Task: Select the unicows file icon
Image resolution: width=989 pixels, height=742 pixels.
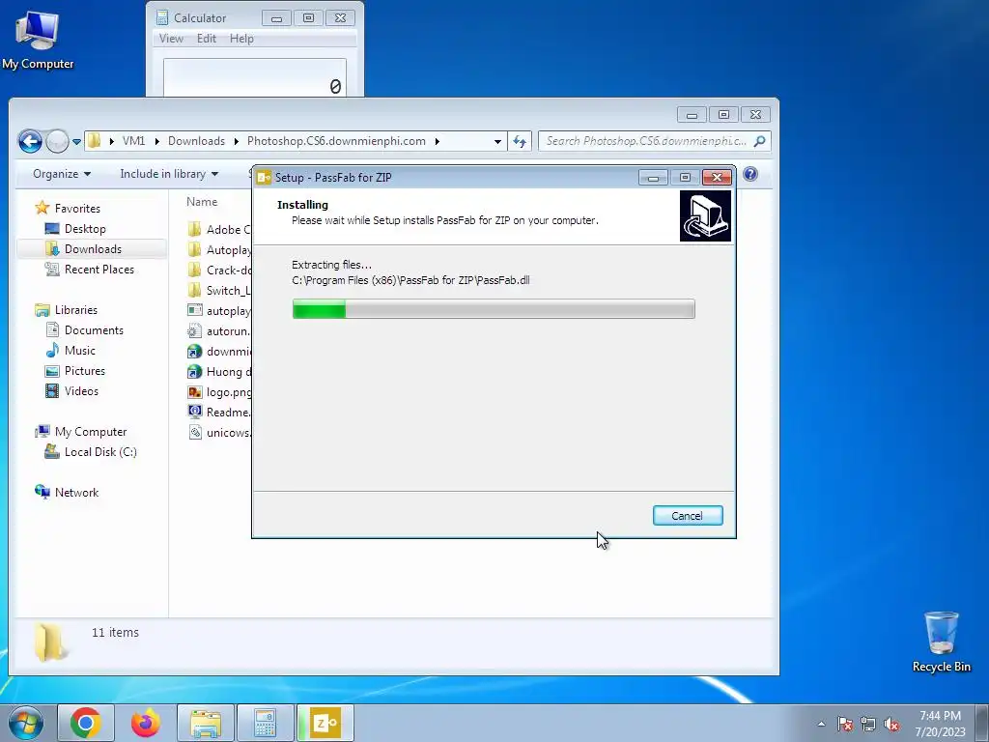Action: point(195,433)
